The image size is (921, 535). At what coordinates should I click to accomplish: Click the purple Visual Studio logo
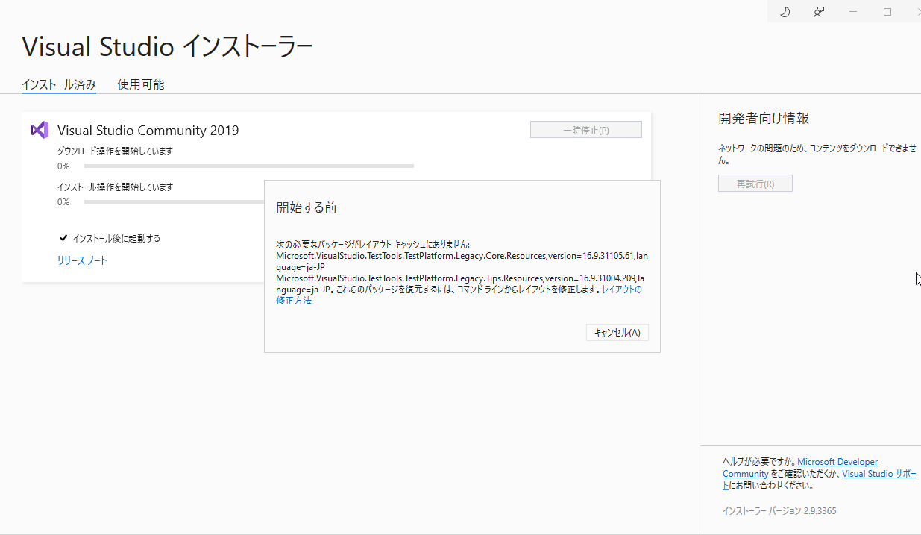[40, 130]
